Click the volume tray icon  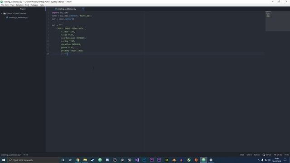pos(269,160)
